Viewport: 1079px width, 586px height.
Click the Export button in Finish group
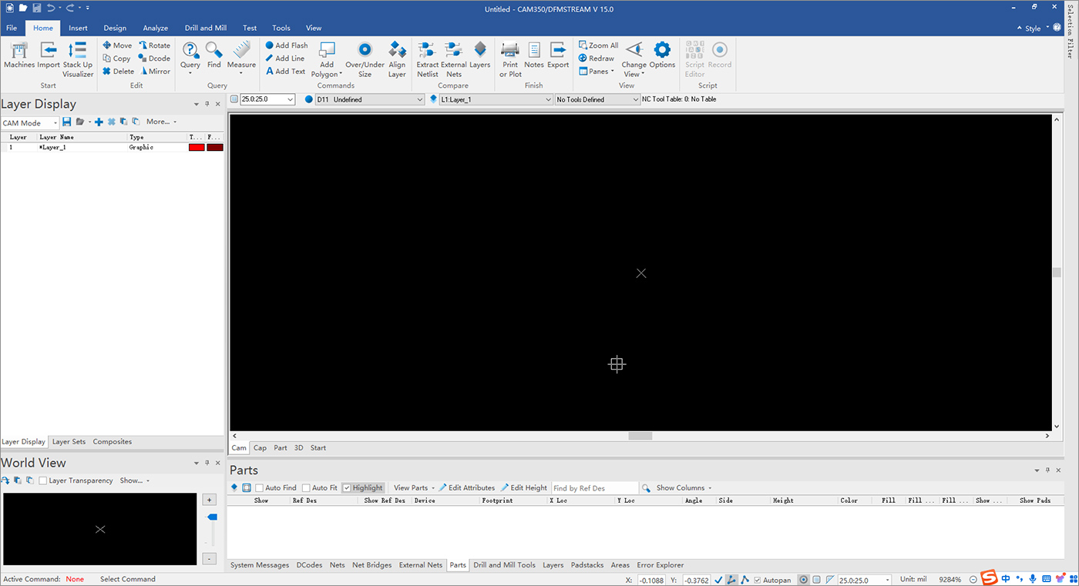557,58
